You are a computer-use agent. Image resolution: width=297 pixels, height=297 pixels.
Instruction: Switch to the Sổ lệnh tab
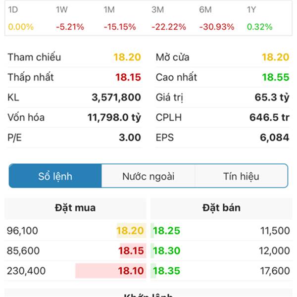55,176
